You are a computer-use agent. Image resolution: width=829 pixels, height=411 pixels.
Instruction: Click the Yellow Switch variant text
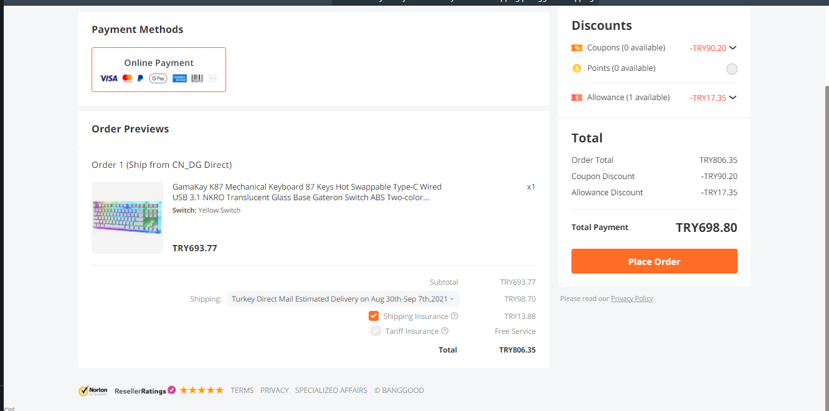219,210
